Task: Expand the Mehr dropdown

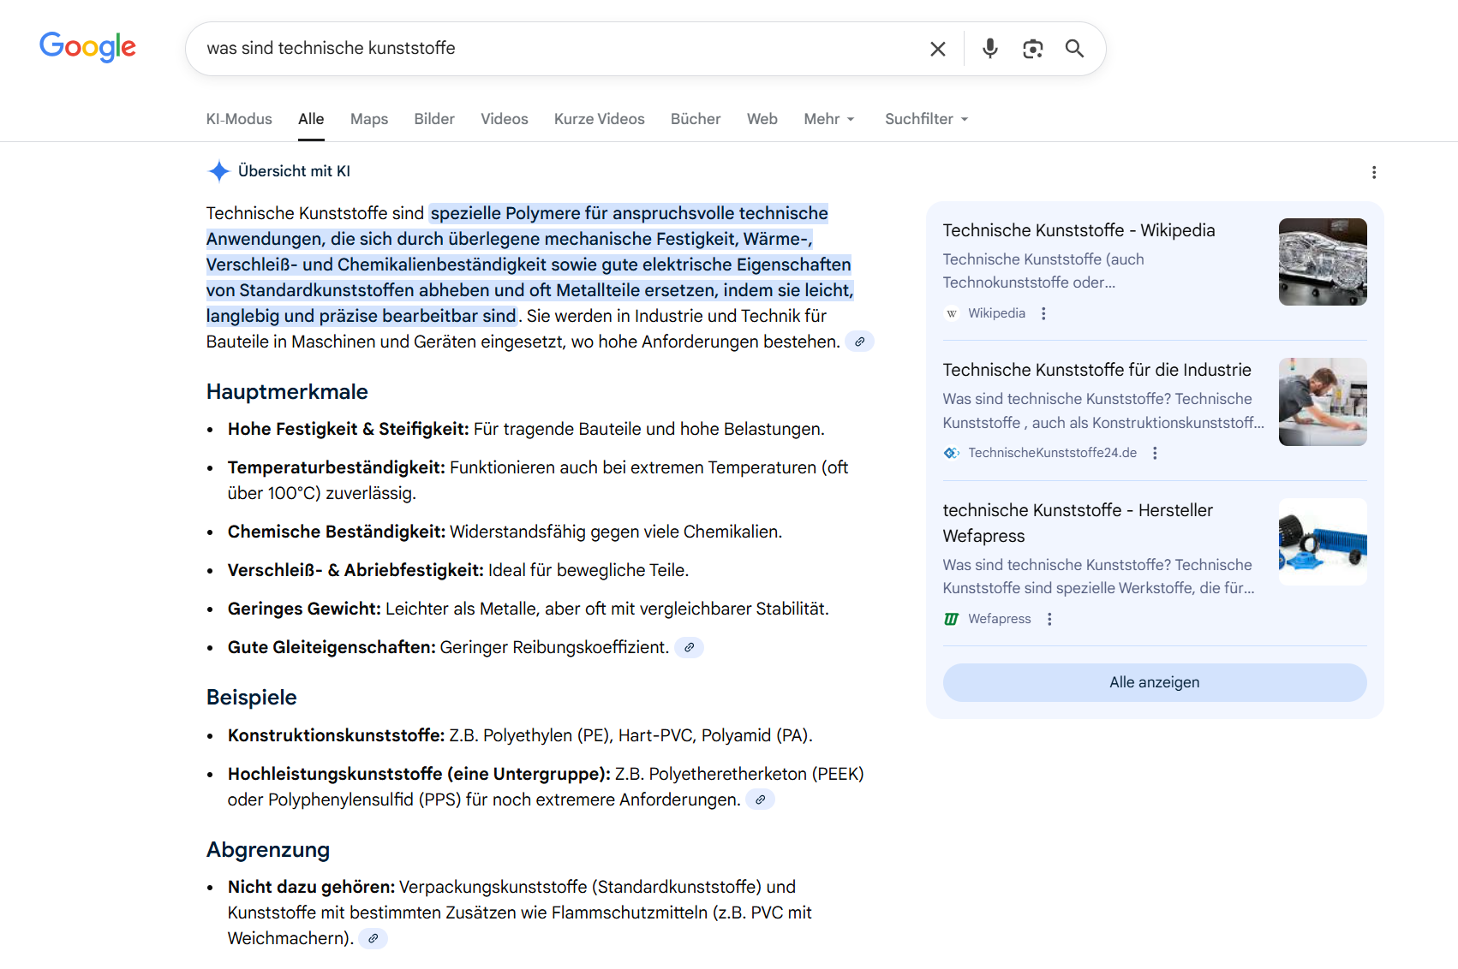Action: (x=828, y=119)
